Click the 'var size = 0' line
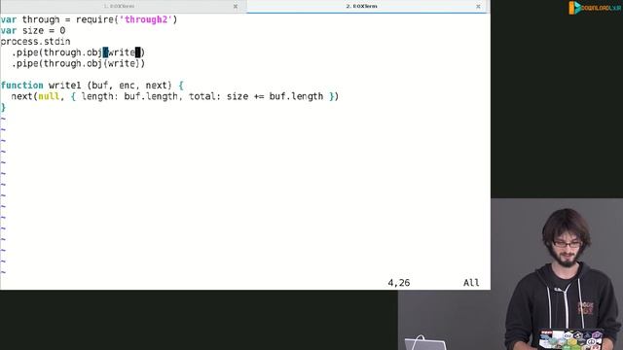Screen dimensions: 623x350 pos(32,30)
